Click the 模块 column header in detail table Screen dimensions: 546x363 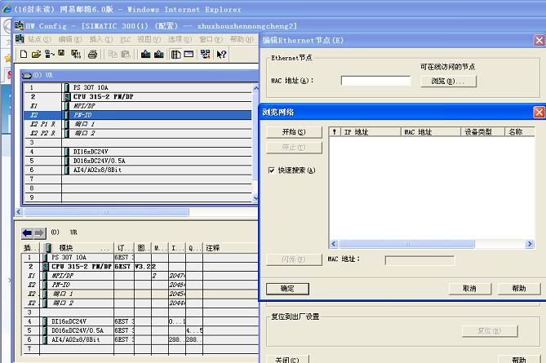coord(77,248)
